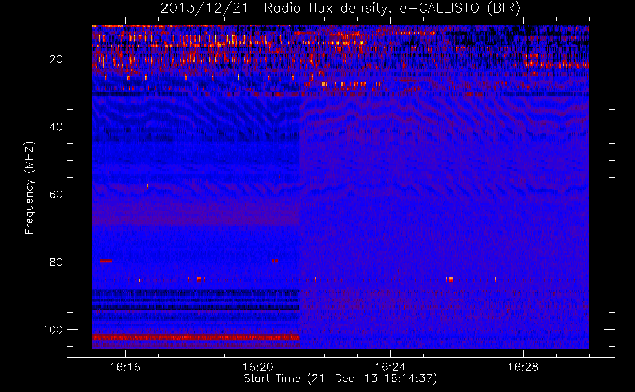Click the 'Frequency (MHZ)' axis label
Image resolution: width=635 pixels, height=392 pixels.
(x=29, y=188)
